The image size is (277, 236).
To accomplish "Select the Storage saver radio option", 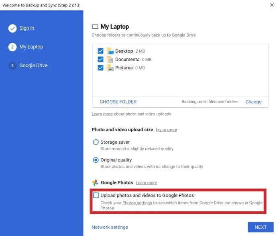I will (x=96, y=142).
